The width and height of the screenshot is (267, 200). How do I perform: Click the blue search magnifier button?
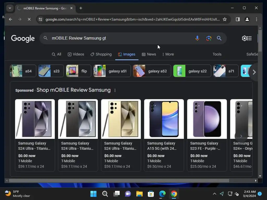pyautogui.click(x=219, y=38)
